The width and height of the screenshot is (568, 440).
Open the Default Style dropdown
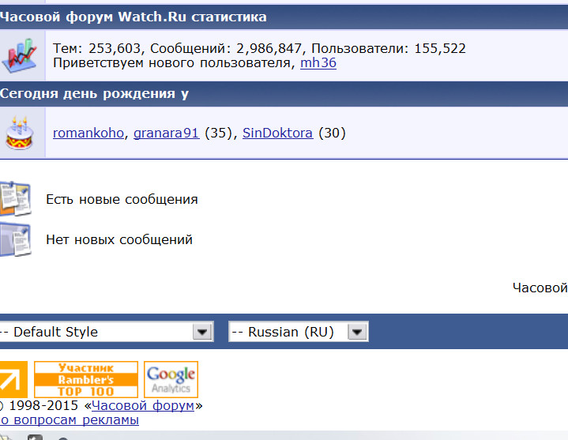click(96, 332)
